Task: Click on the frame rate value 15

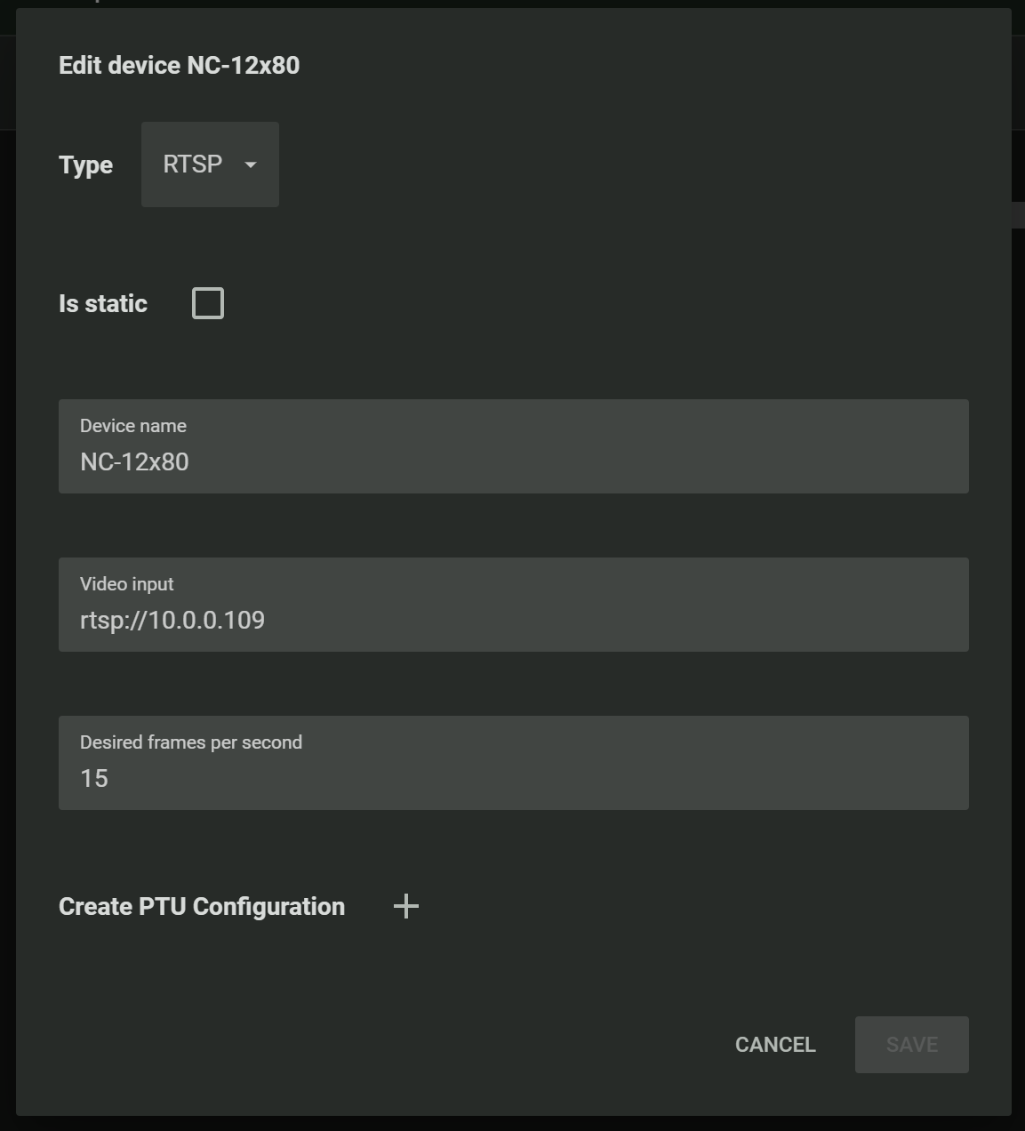Action: click(94, 778)
